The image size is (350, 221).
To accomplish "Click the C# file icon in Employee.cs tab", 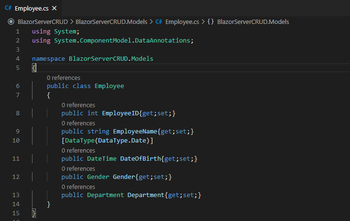I will (x=8, y=8).
